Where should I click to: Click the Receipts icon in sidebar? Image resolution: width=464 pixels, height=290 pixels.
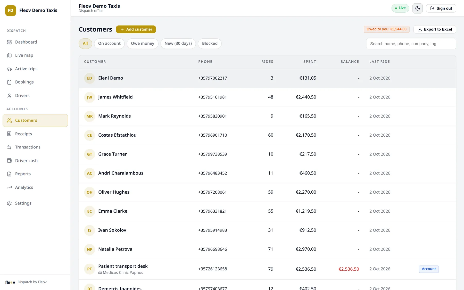tap(9, 134)
